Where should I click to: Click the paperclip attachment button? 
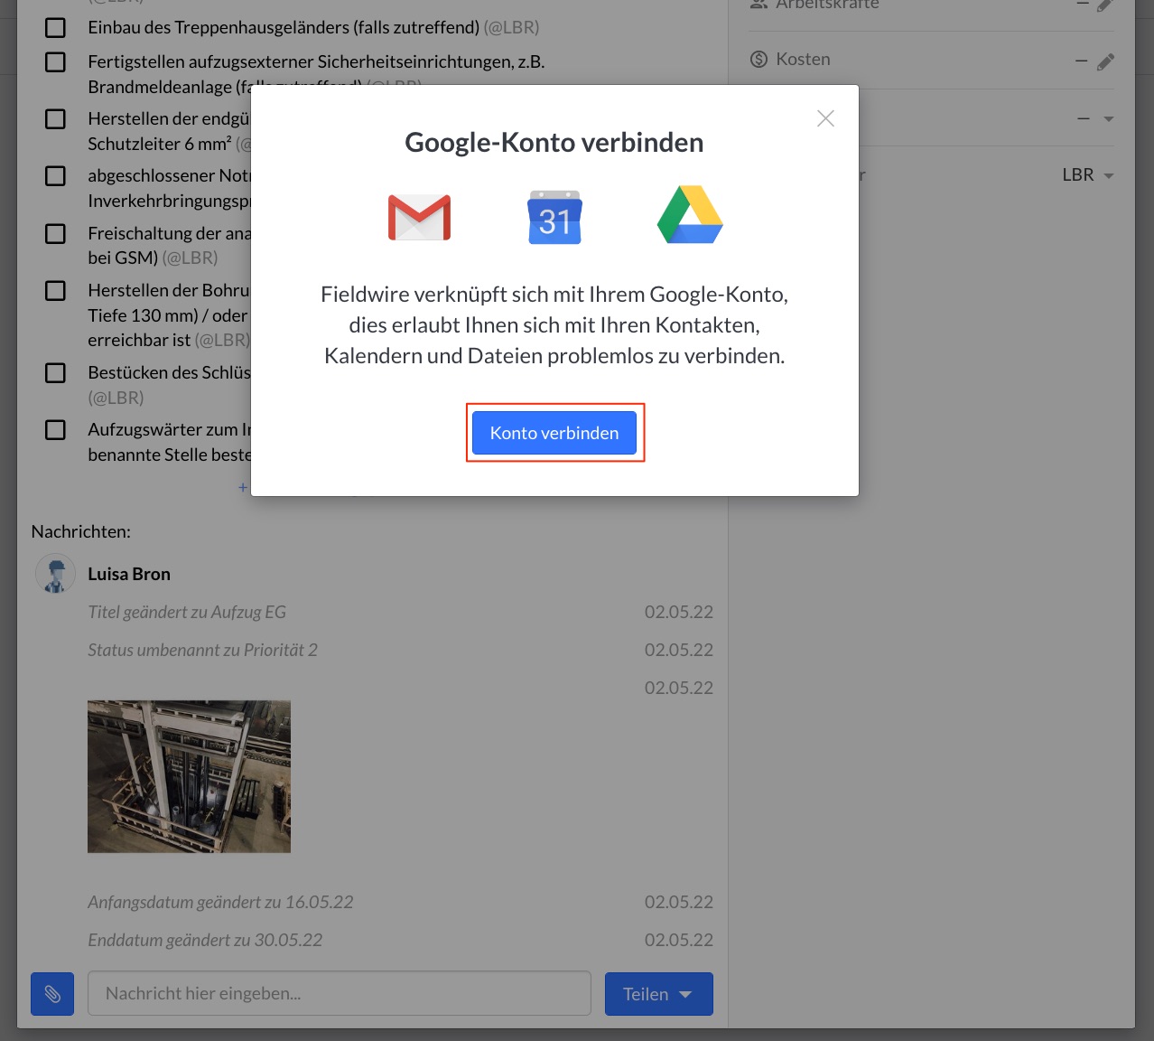(x=52, y=994)
